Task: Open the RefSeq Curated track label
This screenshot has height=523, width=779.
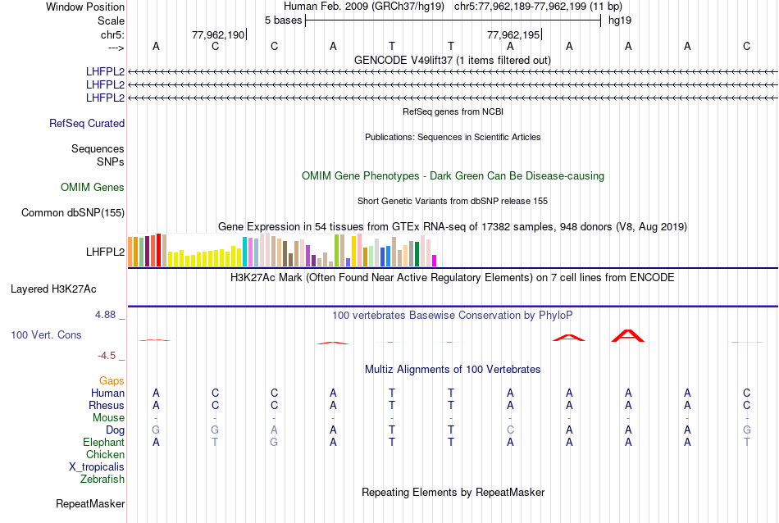Action: coord(87,123)
